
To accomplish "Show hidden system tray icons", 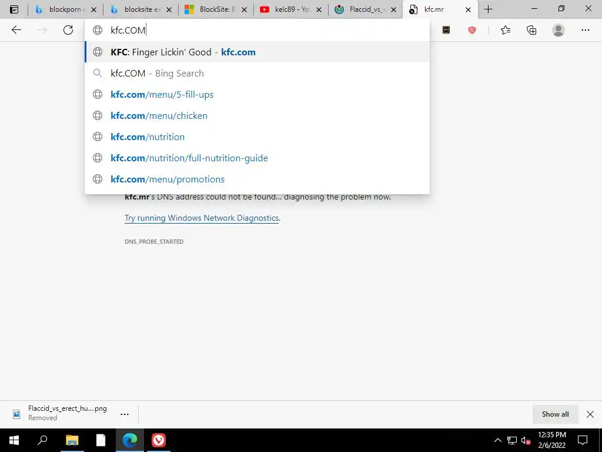I will (x=497, y=440).
